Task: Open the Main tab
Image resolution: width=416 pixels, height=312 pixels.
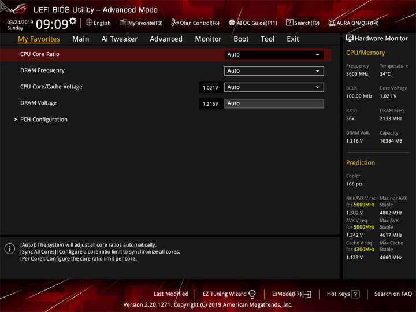Action: click(x=81, y=39)
